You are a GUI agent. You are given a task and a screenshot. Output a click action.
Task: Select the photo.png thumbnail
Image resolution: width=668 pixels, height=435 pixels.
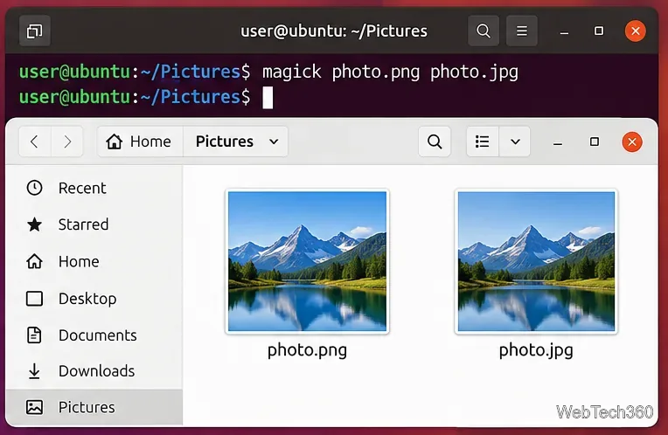coord(307,261)
